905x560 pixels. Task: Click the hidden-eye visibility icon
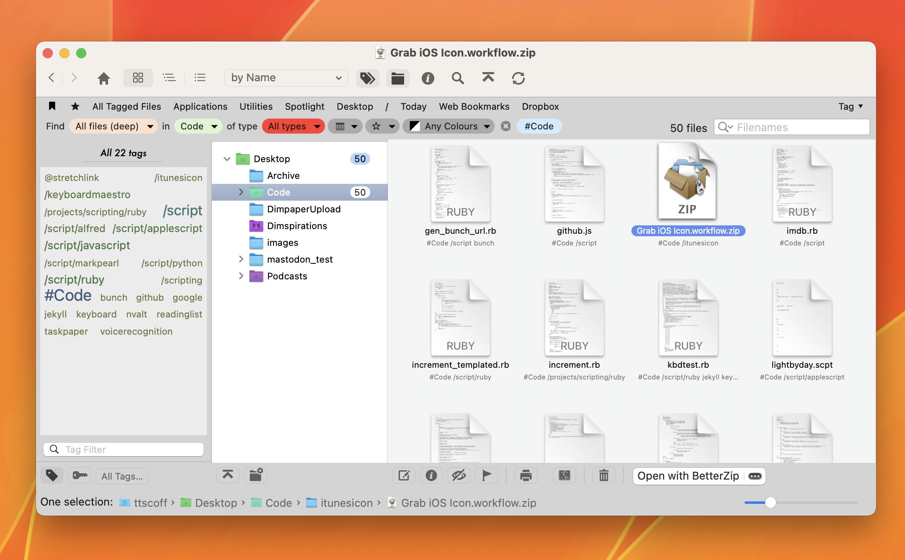coord(459,475)
